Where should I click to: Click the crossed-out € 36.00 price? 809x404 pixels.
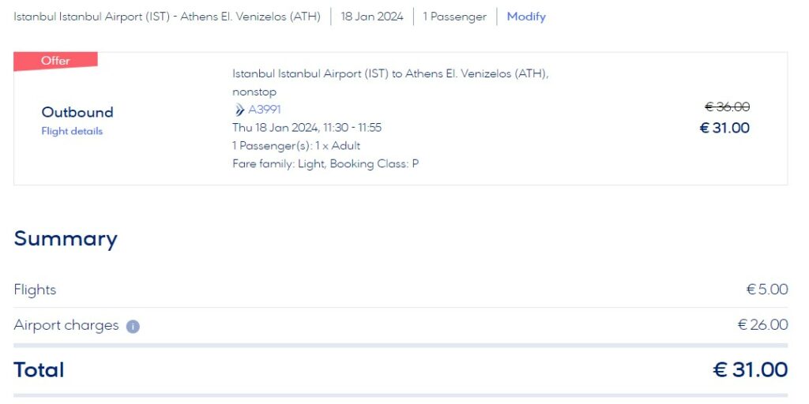[728, 107]
